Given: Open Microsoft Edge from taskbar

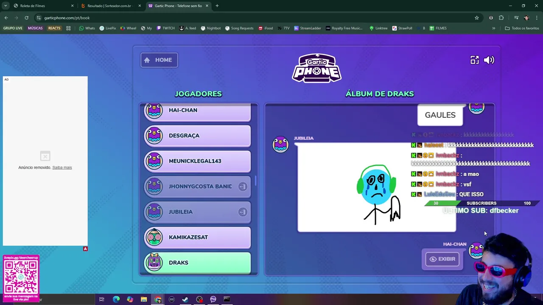Looking at the screenshot, I should coord(116,299).
